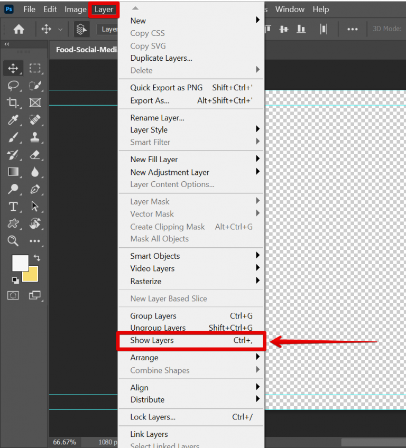The image size is (406, 448).
Task: Open the Window menu
Action: click(x=290, y=10)
